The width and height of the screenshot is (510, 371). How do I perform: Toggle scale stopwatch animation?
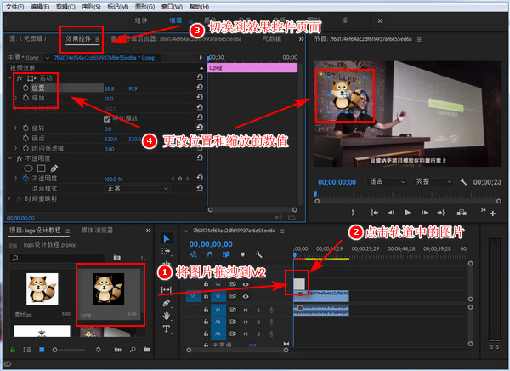click(x=26, y=98)
